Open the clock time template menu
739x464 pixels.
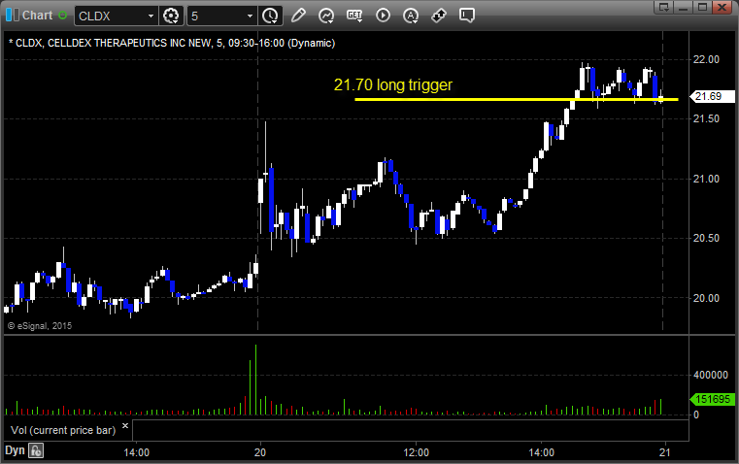(x=271, y=16)
